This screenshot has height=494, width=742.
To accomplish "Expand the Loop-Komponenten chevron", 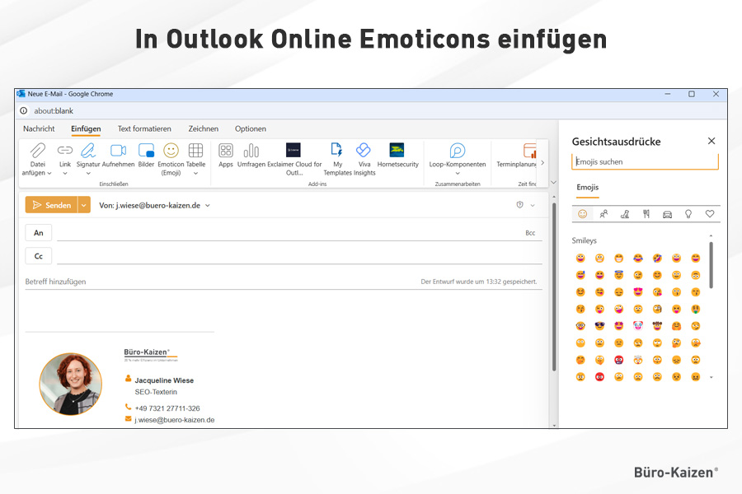I will [x=458, y=174].
